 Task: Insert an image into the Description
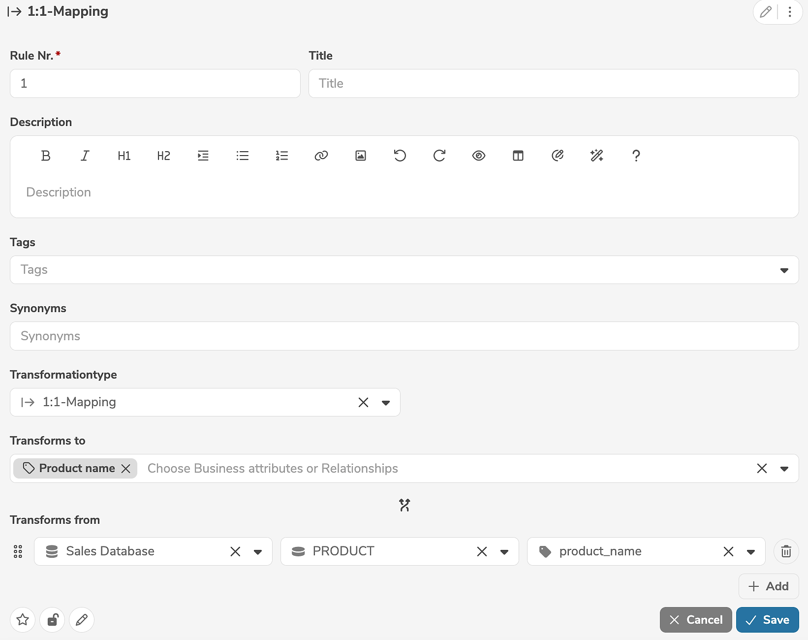point(360,156)
